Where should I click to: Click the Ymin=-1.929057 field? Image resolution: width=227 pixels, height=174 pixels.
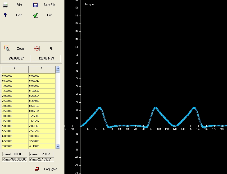(x=42, y=154)
